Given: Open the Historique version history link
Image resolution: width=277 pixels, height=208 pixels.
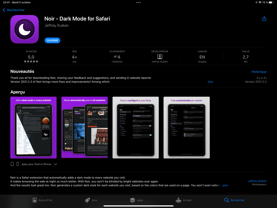Looking at the screenshot, I should (x=259, y=72).
